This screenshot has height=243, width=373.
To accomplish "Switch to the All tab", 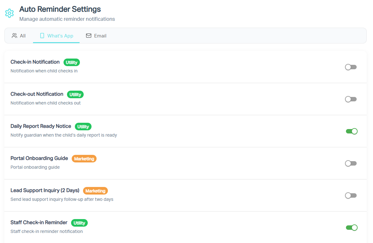I will coord(19,36).
